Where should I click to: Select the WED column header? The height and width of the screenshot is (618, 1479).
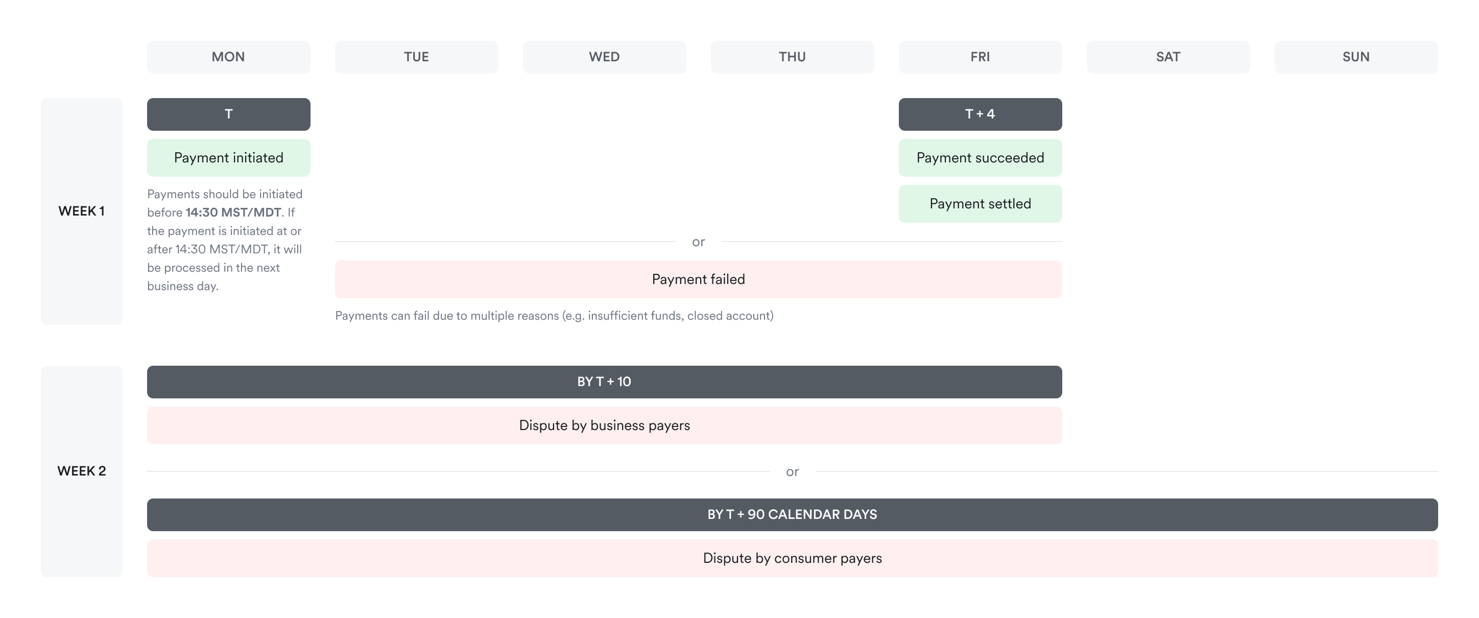(604, 57)
